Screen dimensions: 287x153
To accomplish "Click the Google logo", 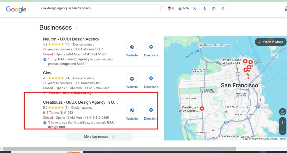I will coord(16,9).
